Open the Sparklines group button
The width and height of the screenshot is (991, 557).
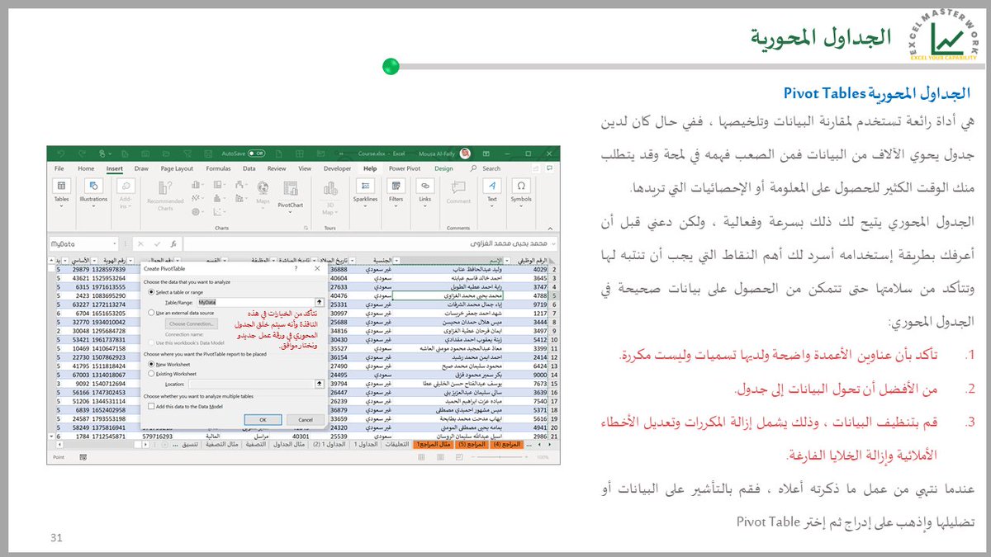pos(365,192)
